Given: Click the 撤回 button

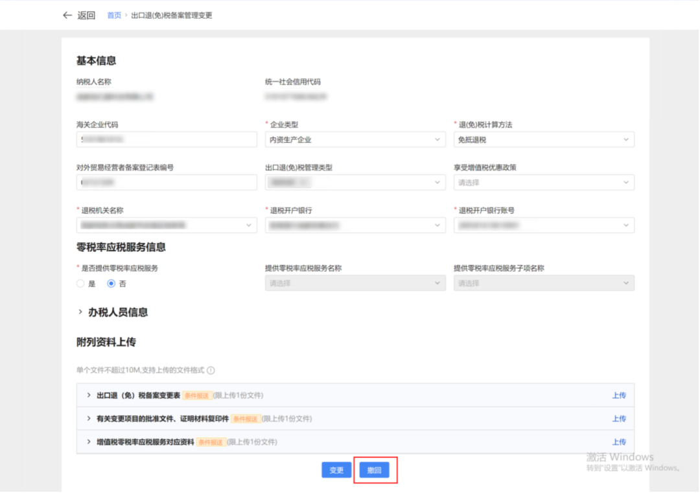Looking at the screenshot, I should click(x=375, y=470).
